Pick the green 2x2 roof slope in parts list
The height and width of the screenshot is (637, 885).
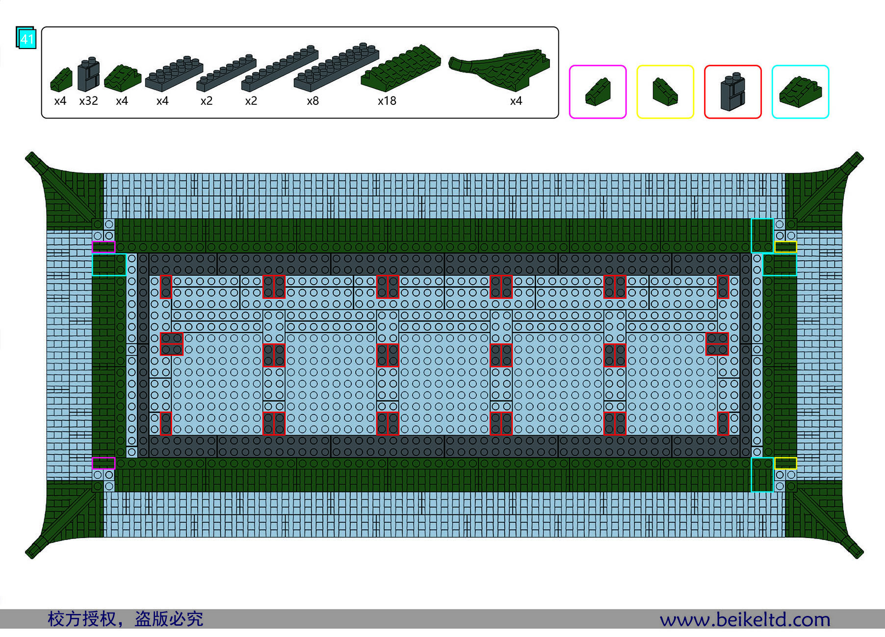click(123, 78)
